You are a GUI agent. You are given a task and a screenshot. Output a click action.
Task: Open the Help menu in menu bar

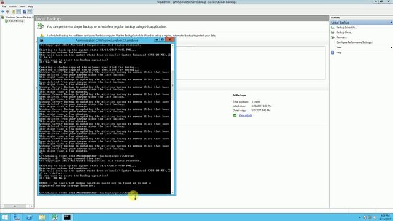point(30,7)
